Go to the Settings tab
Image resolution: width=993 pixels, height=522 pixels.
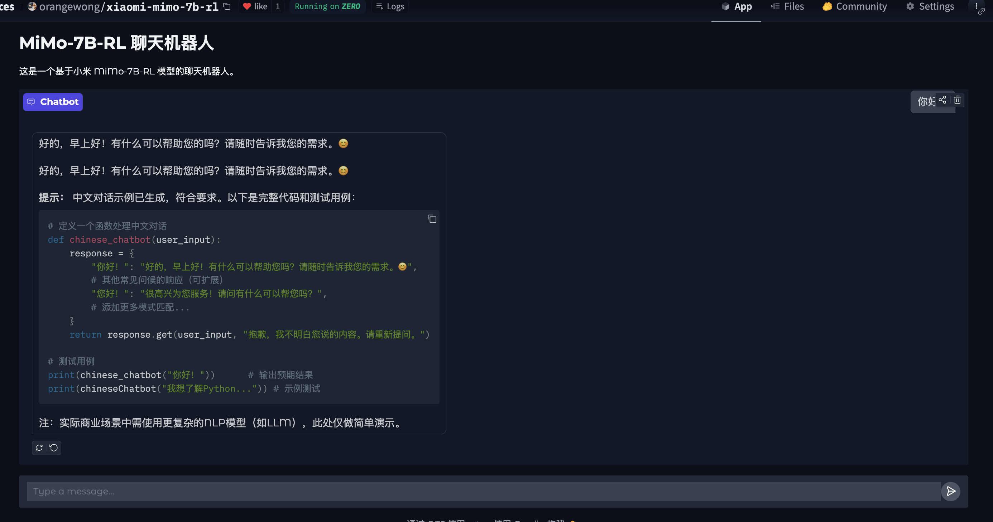[x=930, y=6]
